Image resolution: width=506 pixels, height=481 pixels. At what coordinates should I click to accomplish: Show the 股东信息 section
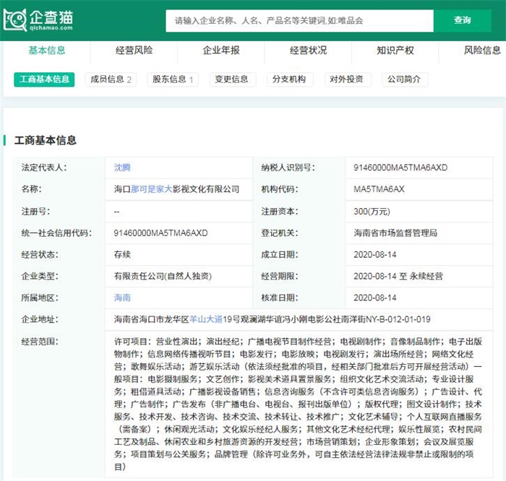[173, 79]
